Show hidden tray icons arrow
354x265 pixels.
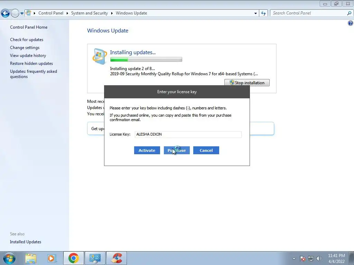point(294,258)
